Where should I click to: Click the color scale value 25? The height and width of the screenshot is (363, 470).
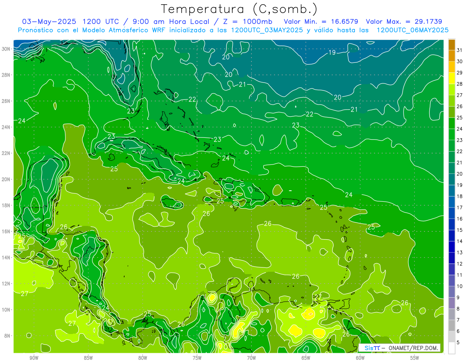tap(460, 117)
